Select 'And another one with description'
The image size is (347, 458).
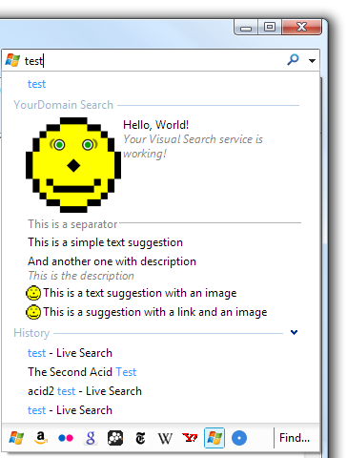[x=112, y=261]
